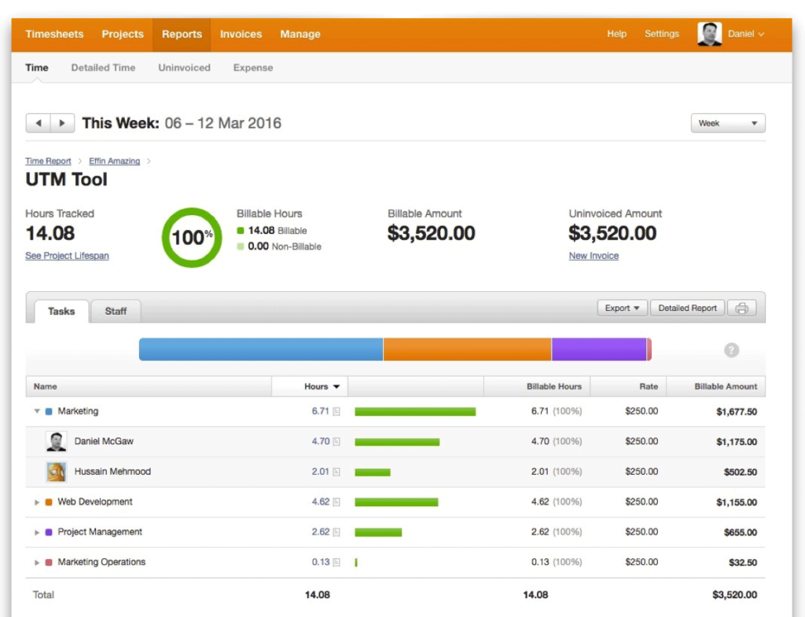Switch to the Detailed Time report tab
805x617 pixels.
pos(102,68)
